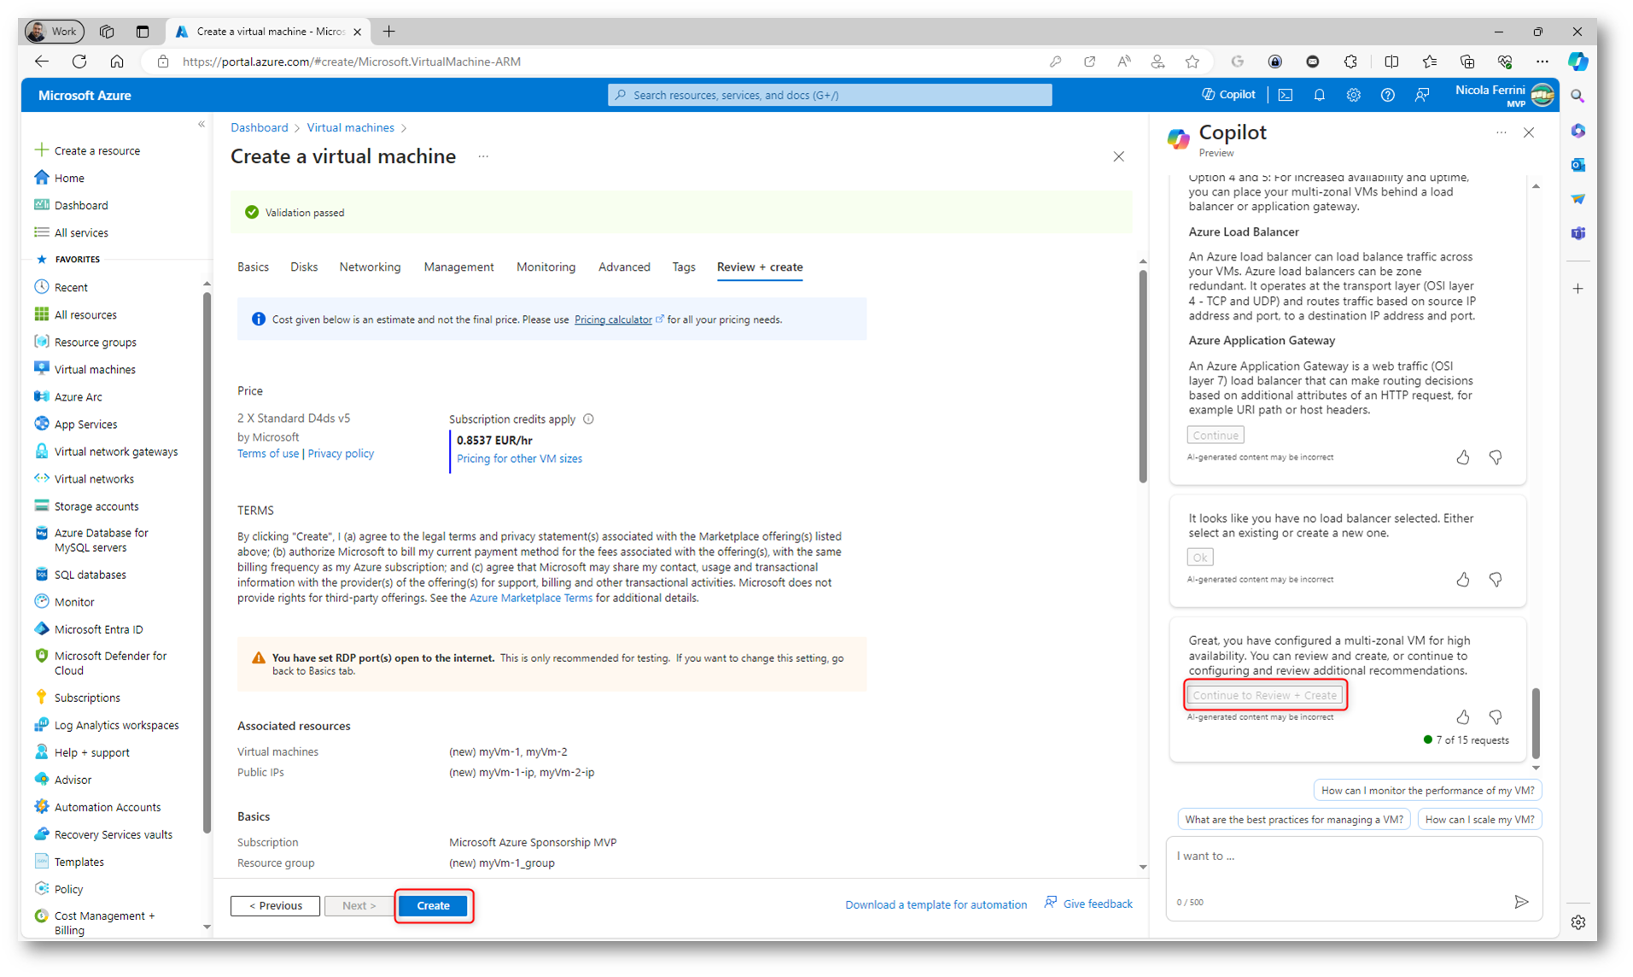This screenshot has width=1633, height=977.
Task: Close the Copilot panel
Action: click(x=1529, y=132)
